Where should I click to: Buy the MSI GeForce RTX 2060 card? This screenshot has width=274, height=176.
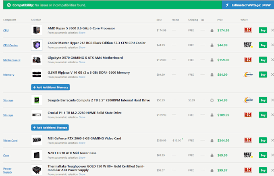pyautogui.click(x=263, y=141)
